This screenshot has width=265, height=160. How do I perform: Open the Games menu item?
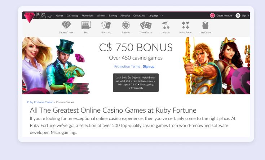tap(59, 15)
